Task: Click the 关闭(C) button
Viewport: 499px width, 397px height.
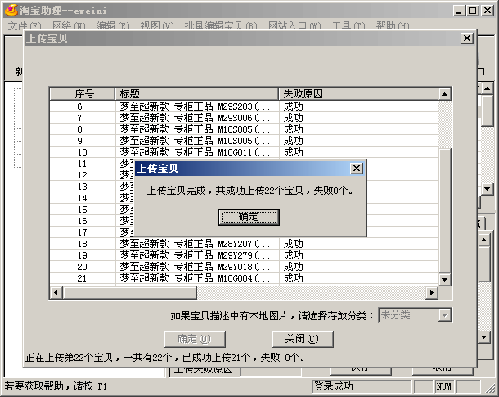Action: click(x=303, y=339)
